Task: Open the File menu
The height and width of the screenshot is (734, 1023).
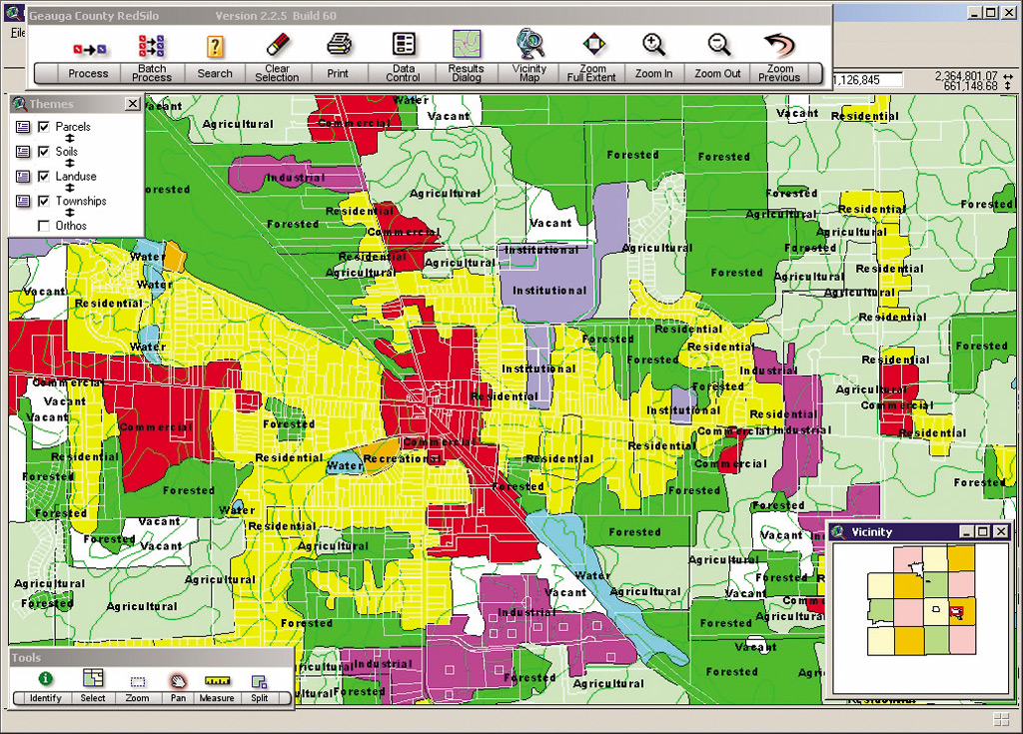Action: 18,33
